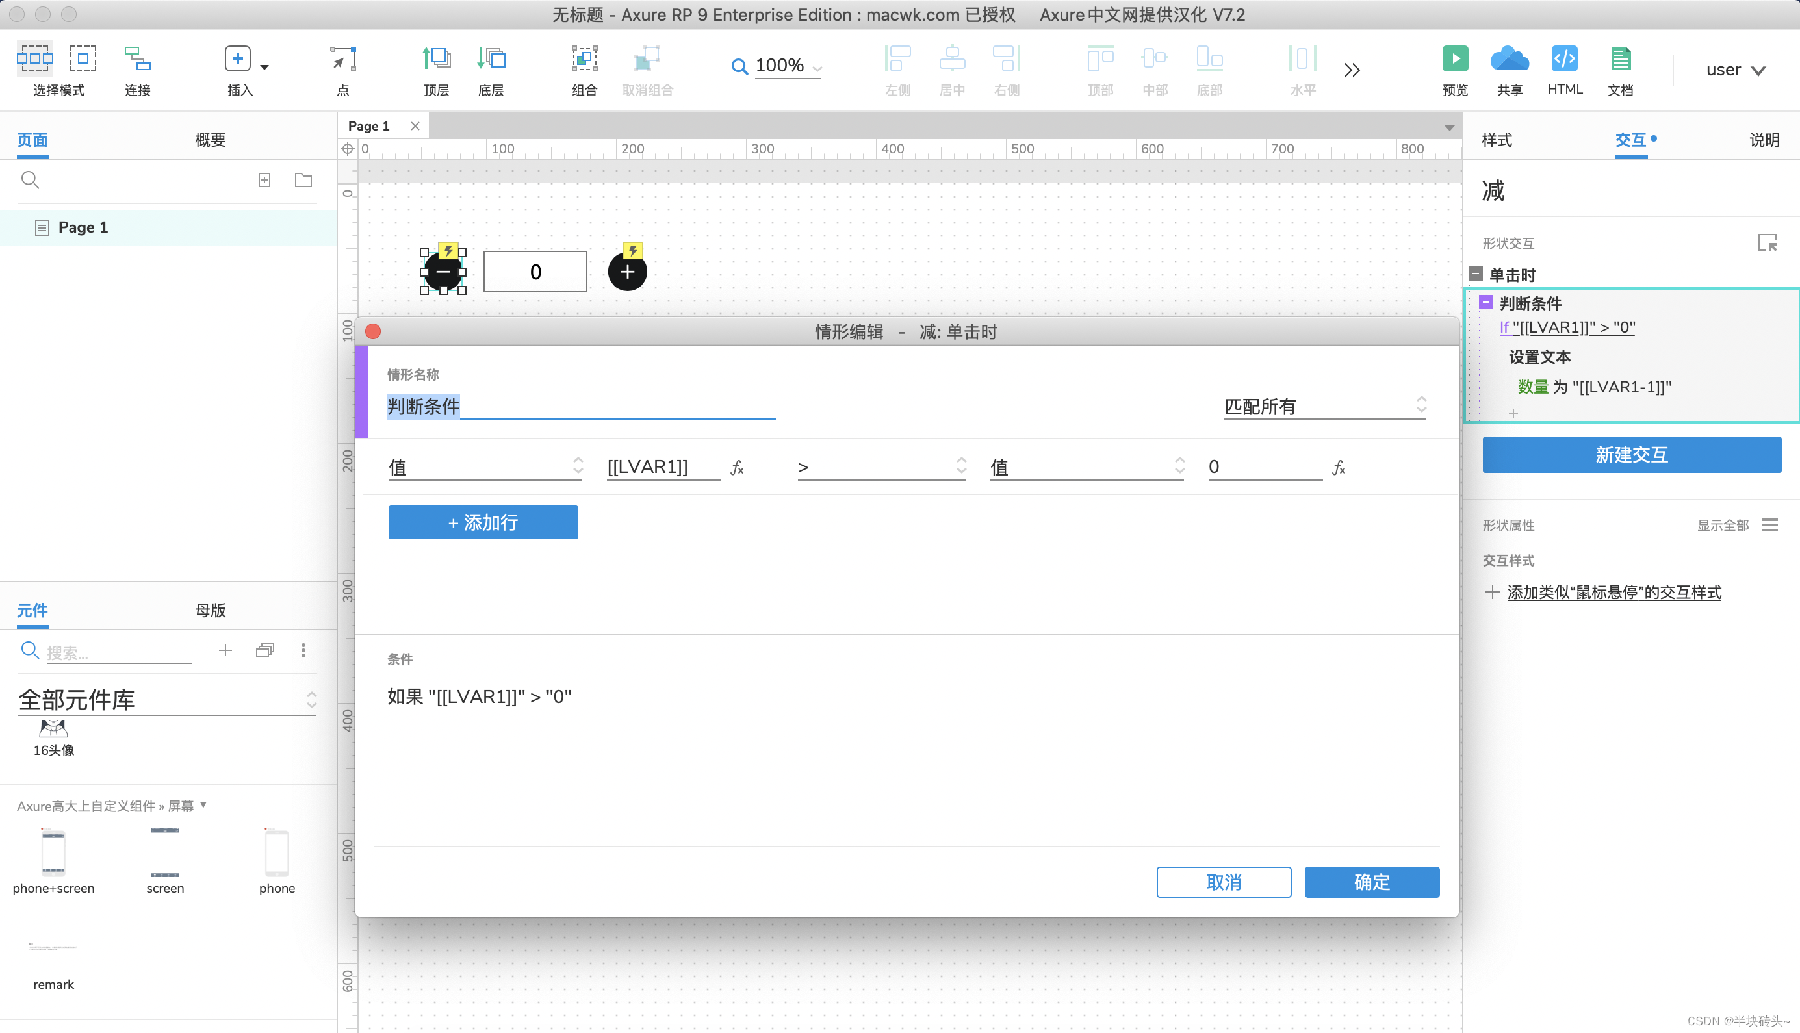This screenshot has height=1033, width=1800.
Task: Open fx editor next to [[LVAR1]]
Action: [x=737, y=468]
